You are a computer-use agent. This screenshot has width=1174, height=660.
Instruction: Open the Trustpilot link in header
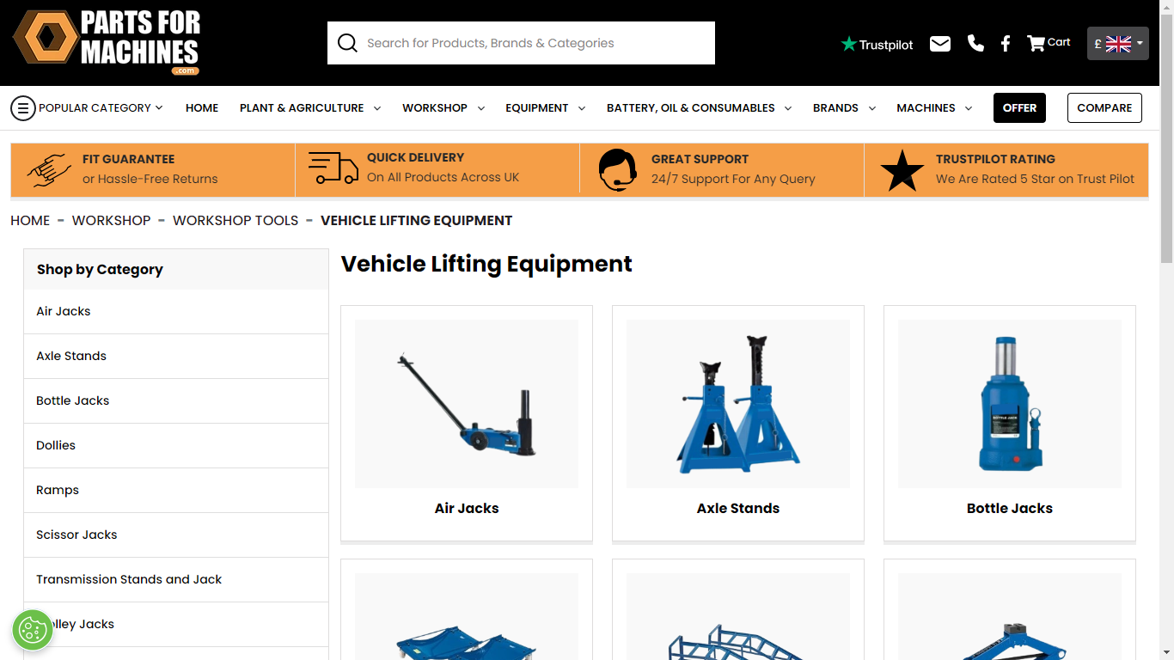click(877, 44)
